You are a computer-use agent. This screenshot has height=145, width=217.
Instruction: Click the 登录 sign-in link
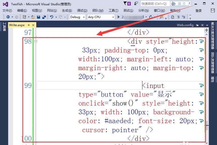198,11
